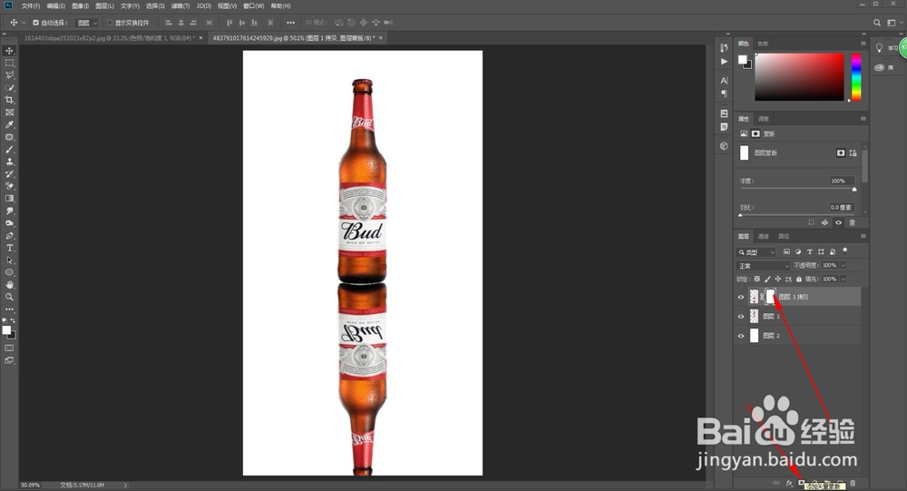Click the red color picker field
Viewport: 907px width, 491px height.
pos(799,77)
